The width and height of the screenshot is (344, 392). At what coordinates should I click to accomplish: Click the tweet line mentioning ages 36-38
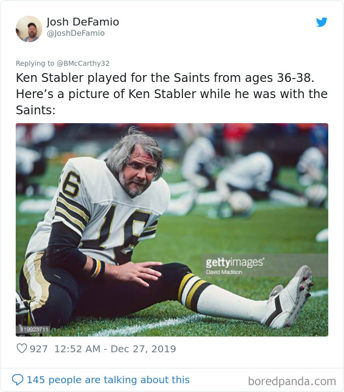tap(165, 78)
